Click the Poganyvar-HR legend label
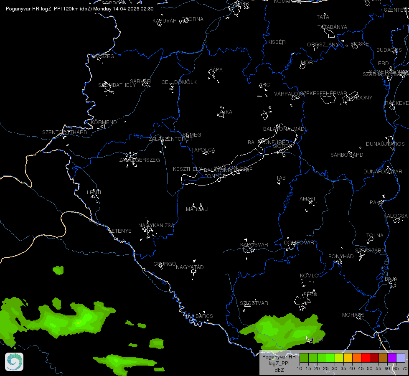 click(x=279, y=356)
